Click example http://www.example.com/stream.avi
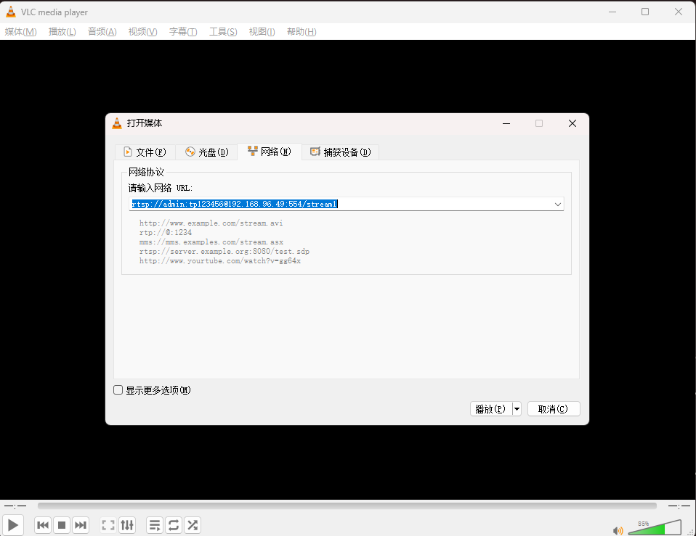The width and height of the screenshot is (696, 536). [211, 223]
